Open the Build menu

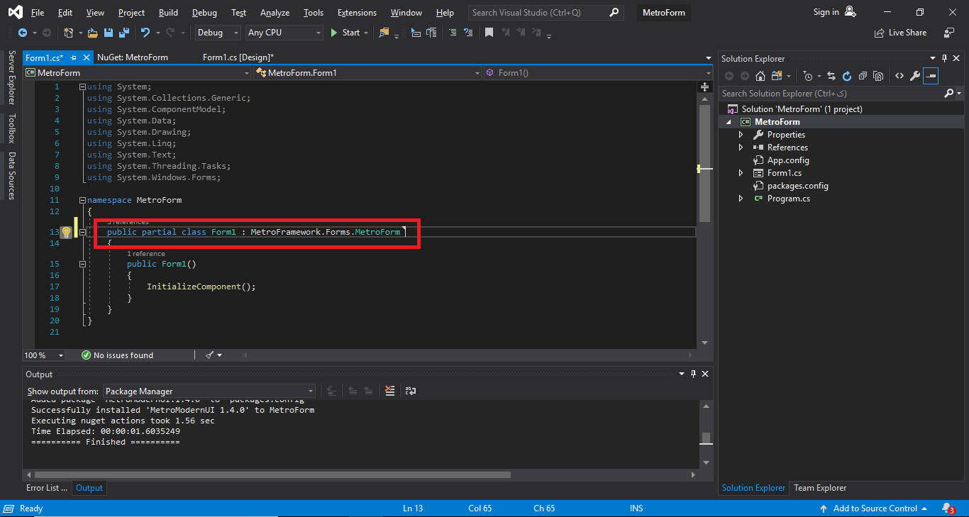coord(168,13)
